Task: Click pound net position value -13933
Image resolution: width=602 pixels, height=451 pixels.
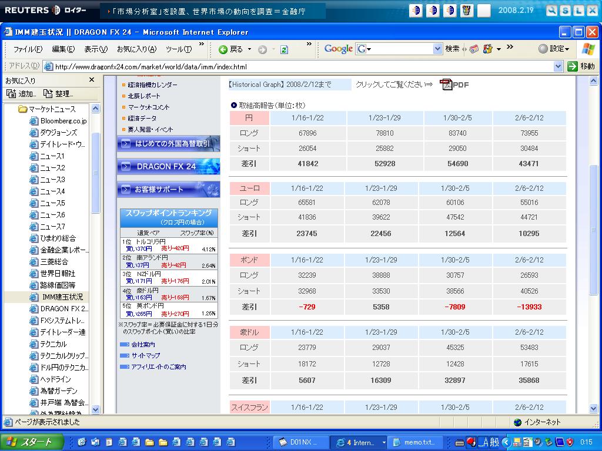Action: tap(529, 307)
